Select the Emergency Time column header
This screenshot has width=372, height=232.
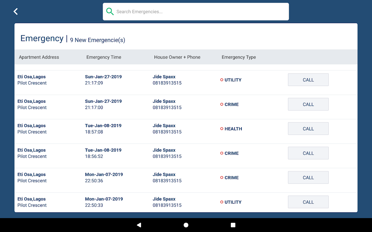(104, 57)
